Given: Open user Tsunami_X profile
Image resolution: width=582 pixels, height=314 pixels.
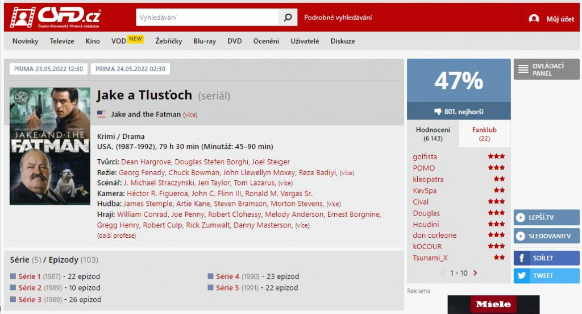Looking at the screenshot, I should 430,258.
